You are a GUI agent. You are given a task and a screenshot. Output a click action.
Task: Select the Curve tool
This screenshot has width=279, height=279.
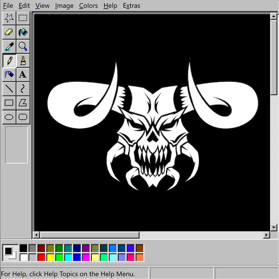tap(23, 89)
